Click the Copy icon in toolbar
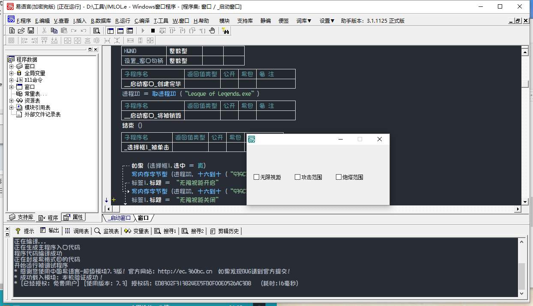Screen dimensions: 533x306 (x=54, y=30)
